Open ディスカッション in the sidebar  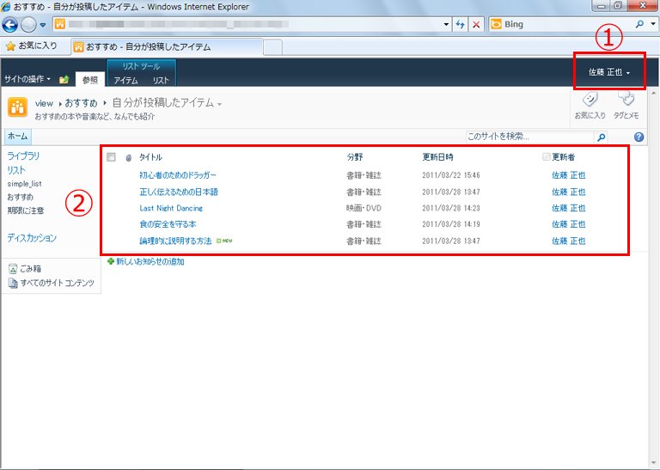coord(32,238)
